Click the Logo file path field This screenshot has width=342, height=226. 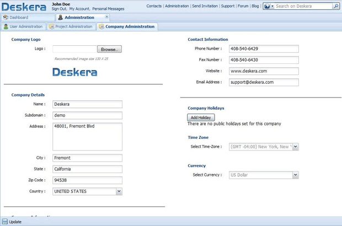[x=75, y=49]
